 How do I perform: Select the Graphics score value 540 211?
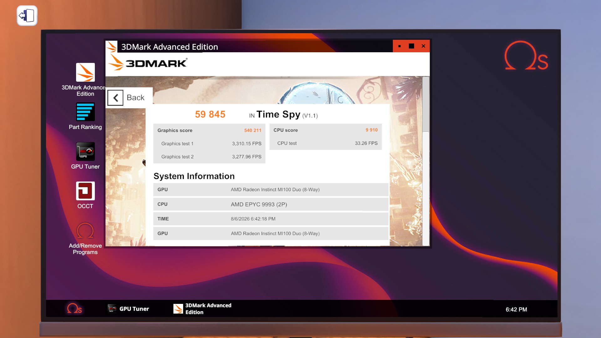point(253,131)
